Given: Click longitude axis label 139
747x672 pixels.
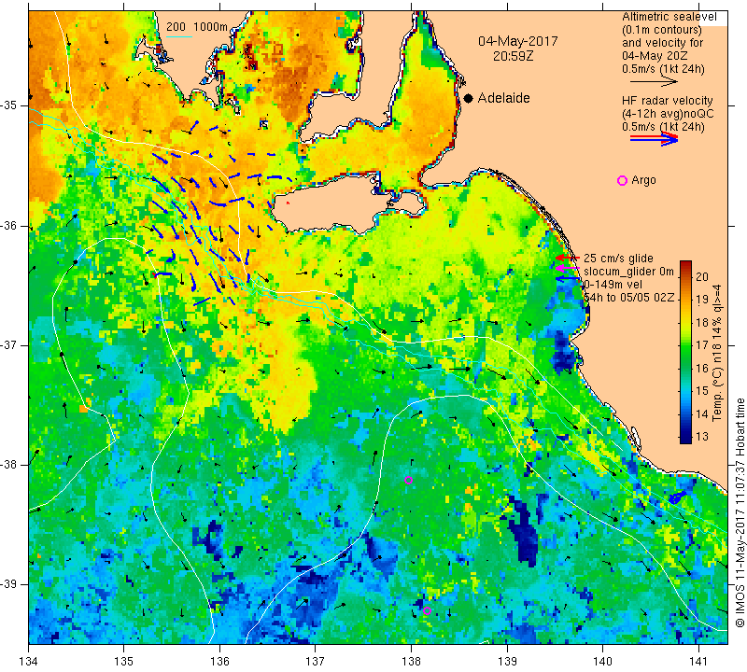Looking at the screenshot, I should click(507, 661).
